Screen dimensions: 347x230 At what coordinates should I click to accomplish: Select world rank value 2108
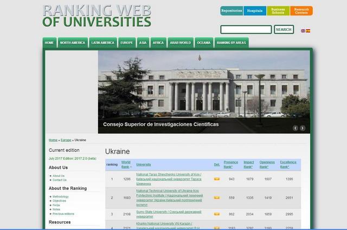pyautogui.click(x=127, y=214)
